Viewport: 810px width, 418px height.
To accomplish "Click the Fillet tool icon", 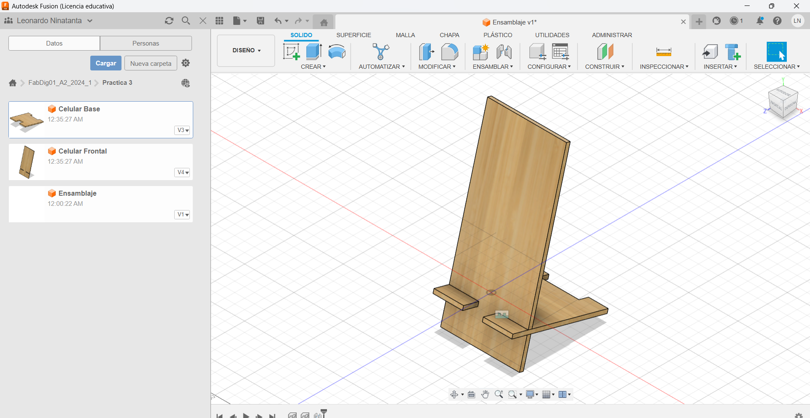I will (449, 52).
